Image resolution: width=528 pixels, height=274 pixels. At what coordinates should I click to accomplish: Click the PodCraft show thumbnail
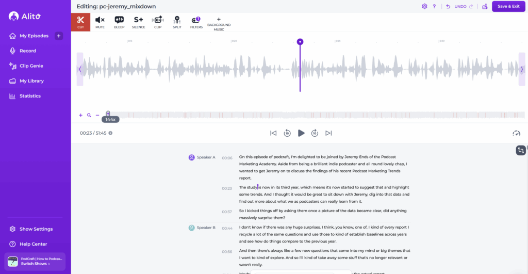pyautogui.click(x=13, y=262)
